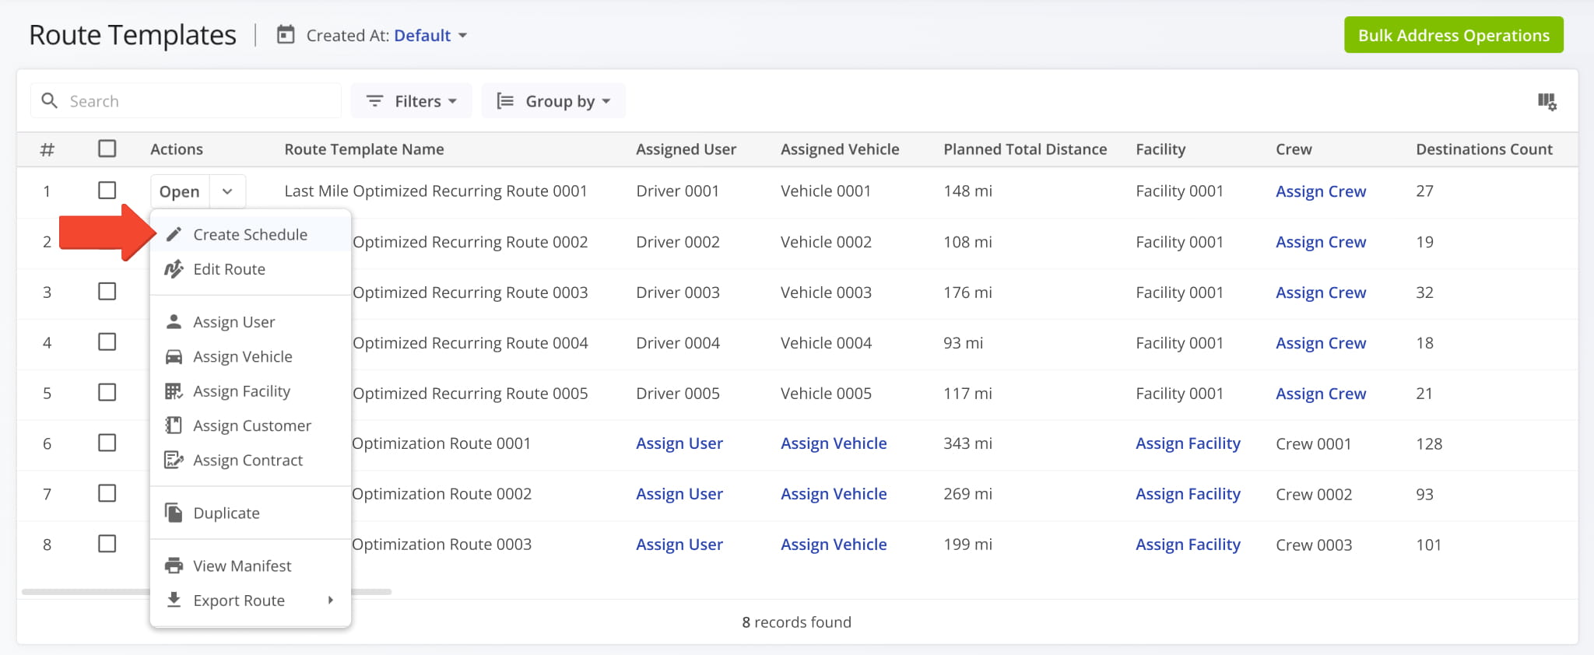Viewport: 1594px width, 655px height.
Task: Click the copy icon for Duplicate
Action: tap(174, 513)
